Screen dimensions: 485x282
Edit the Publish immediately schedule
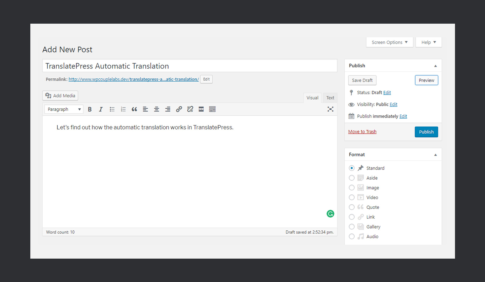click(x=403, y=116)
